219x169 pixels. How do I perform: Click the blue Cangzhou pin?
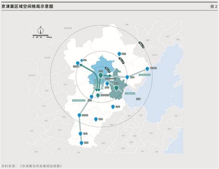click(x=113, y=107)
